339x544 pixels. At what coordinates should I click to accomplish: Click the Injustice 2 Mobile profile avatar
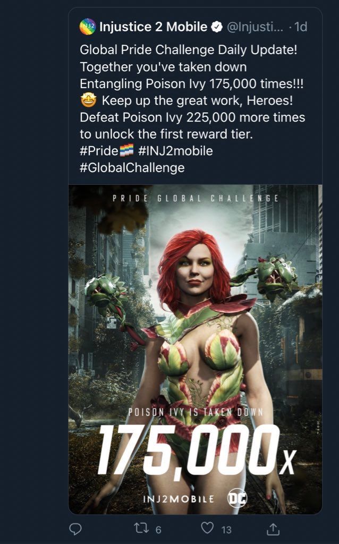(88, 25)
